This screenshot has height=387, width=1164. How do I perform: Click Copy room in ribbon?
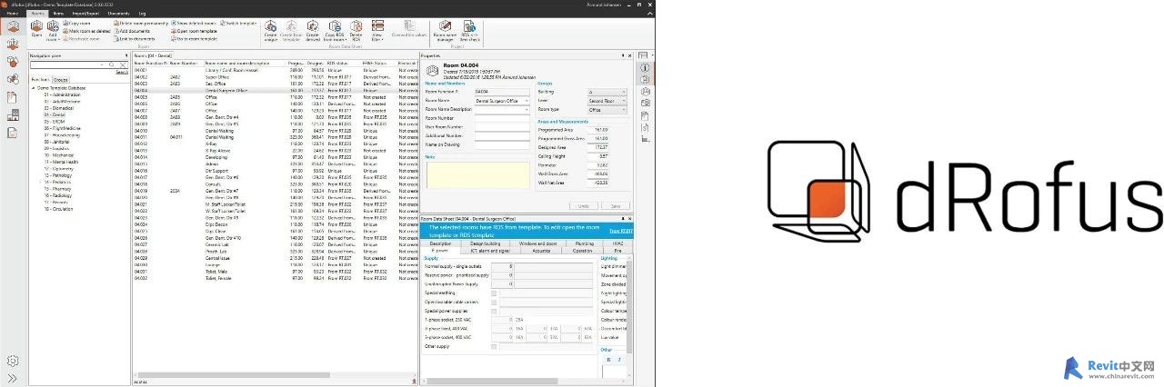(76, 24)
